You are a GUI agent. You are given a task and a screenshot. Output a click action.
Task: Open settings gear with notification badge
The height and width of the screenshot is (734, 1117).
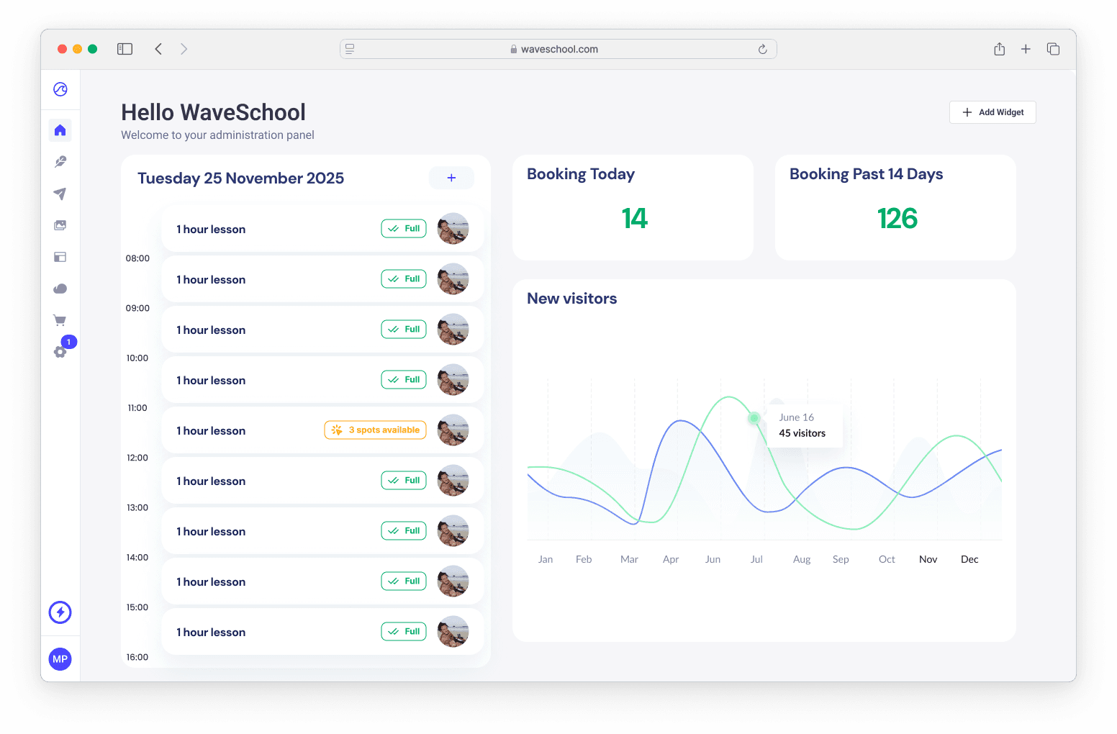[60, 352]
